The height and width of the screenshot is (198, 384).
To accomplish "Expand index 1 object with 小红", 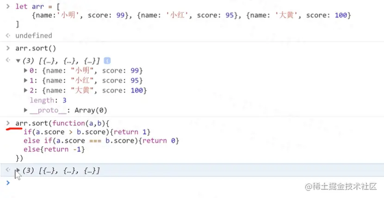I will [x=26, y=80].
